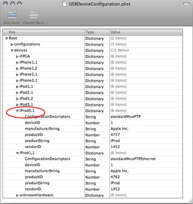Click the (12 items) value for devices
Image resolution: width=193 pixels, height=204 pixels.
120,50
